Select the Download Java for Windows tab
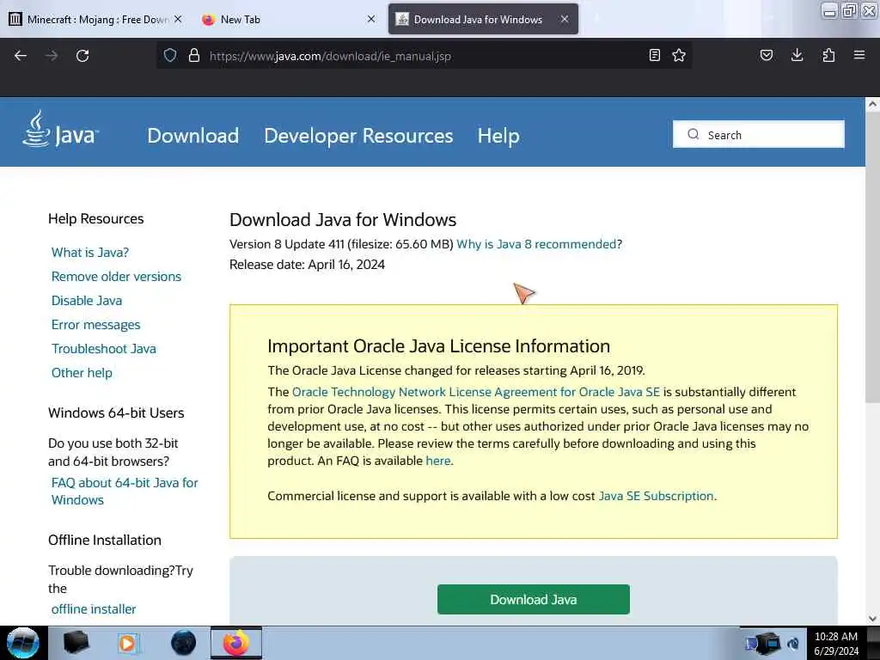 click(483, 19)
